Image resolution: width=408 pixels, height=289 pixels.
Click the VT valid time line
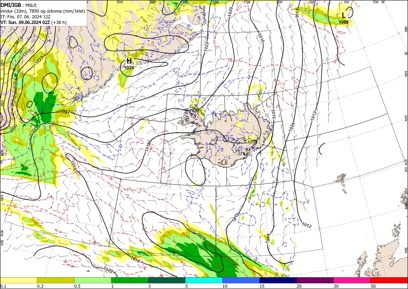click(33, 22)
